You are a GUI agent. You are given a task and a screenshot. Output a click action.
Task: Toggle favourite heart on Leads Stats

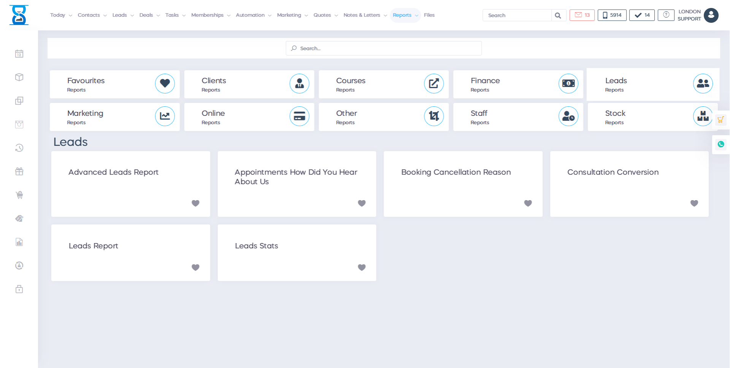[x=362, y=267]
